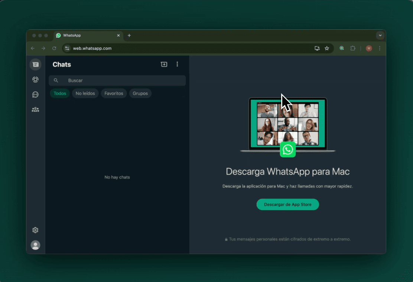Select the No leídos filter
The height and width of the screenshot is (282, 413).
click(85, 94)
